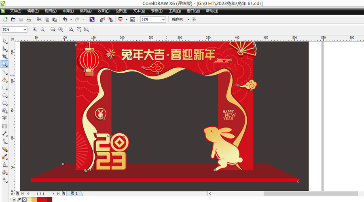Open the Snap To dropdown arrow
Viewport: 364px width, 202px height.
click(x=188, y=19)
